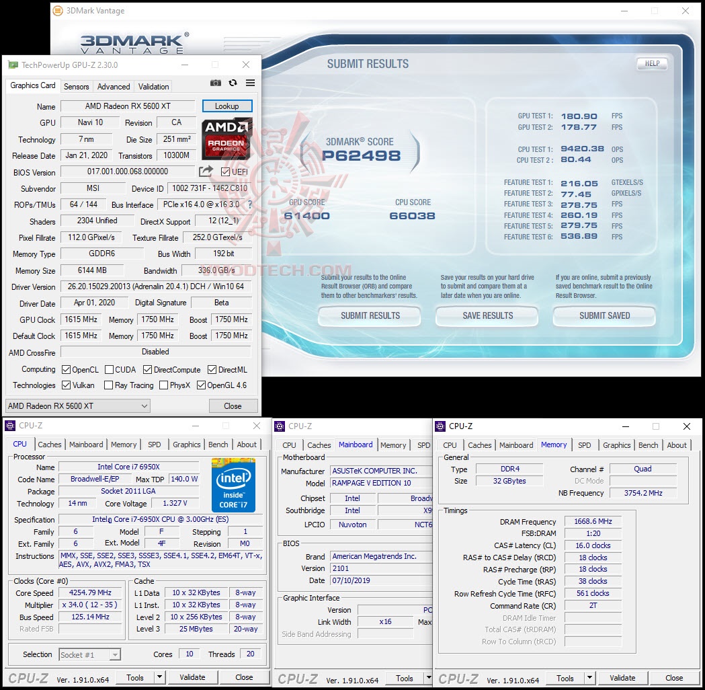Click the SUBMIT RESULTS button in 3DMark
This screenshot has width=705, height=690.
tap(370, 316)
